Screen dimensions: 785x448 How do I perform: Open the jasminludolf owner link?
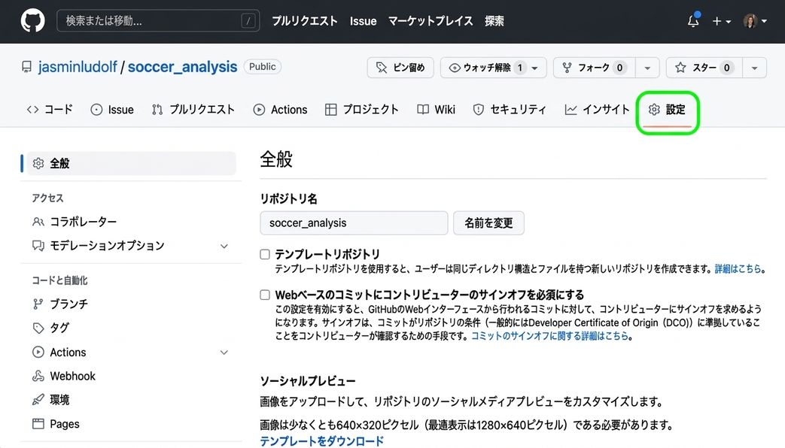[78, 67]
